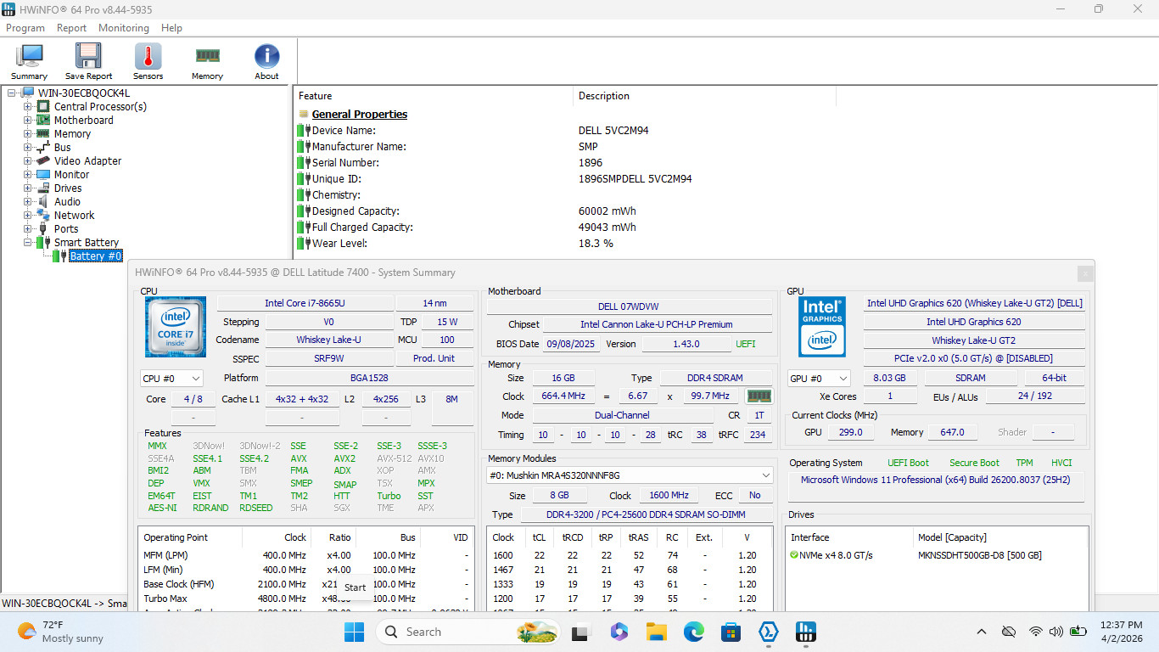This screenshot has height=652, width=1159.
Task: Open the Program menu
Action: pos(25,28)
